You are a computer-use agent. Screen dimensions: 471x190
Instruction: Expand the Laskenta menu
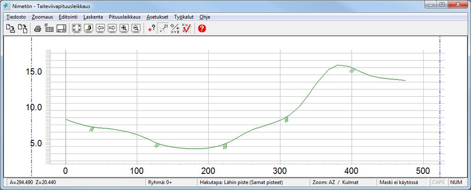point(93,17)
